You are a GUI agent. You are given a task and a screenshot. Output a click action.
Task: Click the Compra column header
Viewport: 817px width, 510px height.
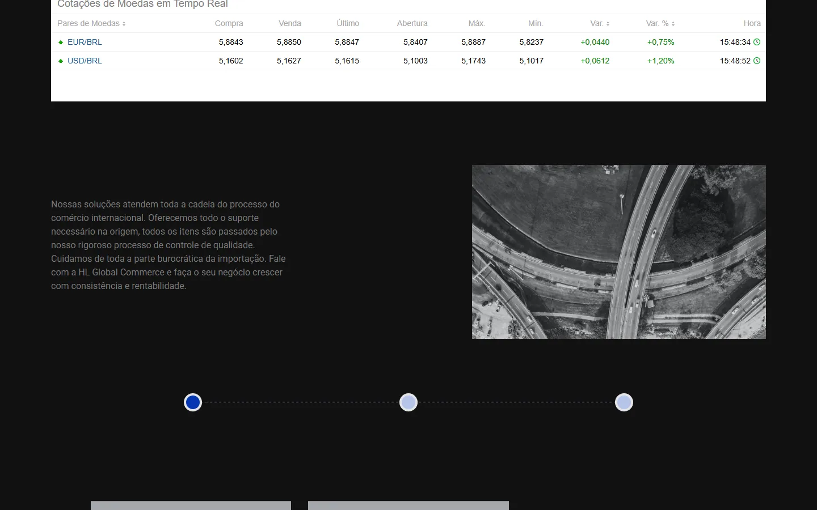tap(229, 23)
